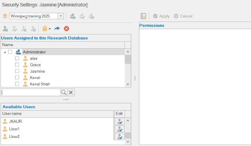Image resolution: width=251 pixels, height=146 pixels.
Task: Open the Winnipeg training 2025 database dropdown
Action: [61, 16]
